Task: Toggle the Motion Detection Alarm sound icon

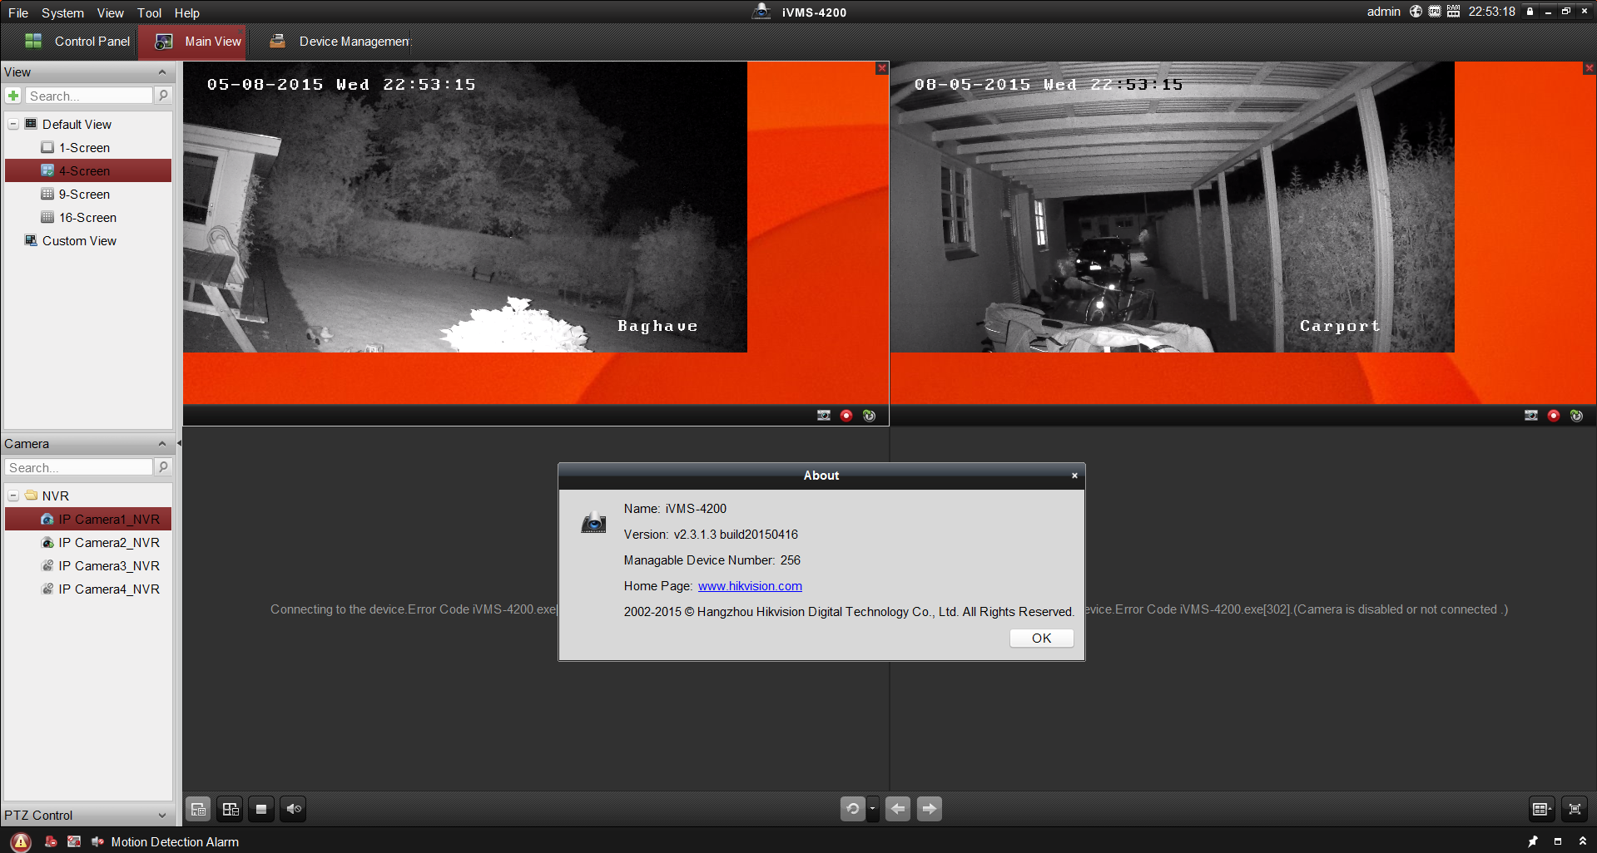Action: [97, 841]
